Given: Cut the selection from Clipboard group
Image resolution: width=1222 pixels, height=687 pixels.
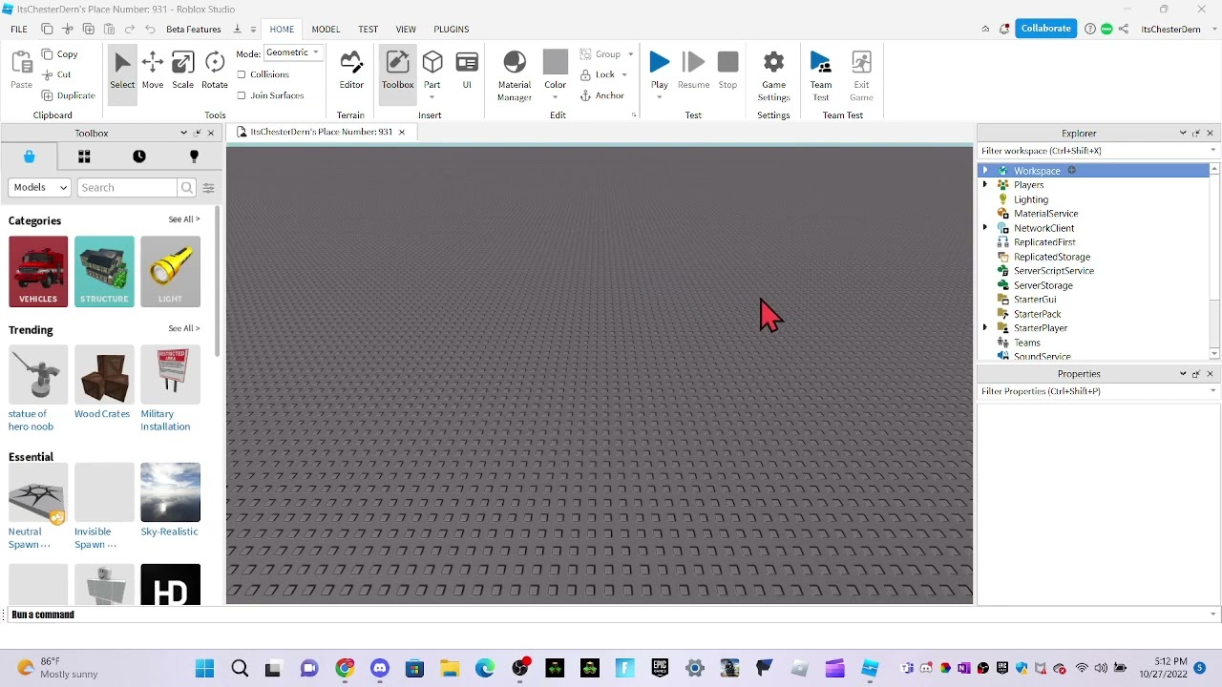Looking at the screenshot, I should point(56,74).
